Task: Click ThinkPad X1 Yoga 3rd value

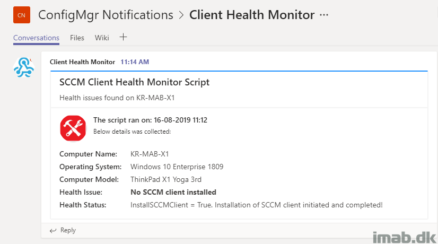Action: click(166, 179)
